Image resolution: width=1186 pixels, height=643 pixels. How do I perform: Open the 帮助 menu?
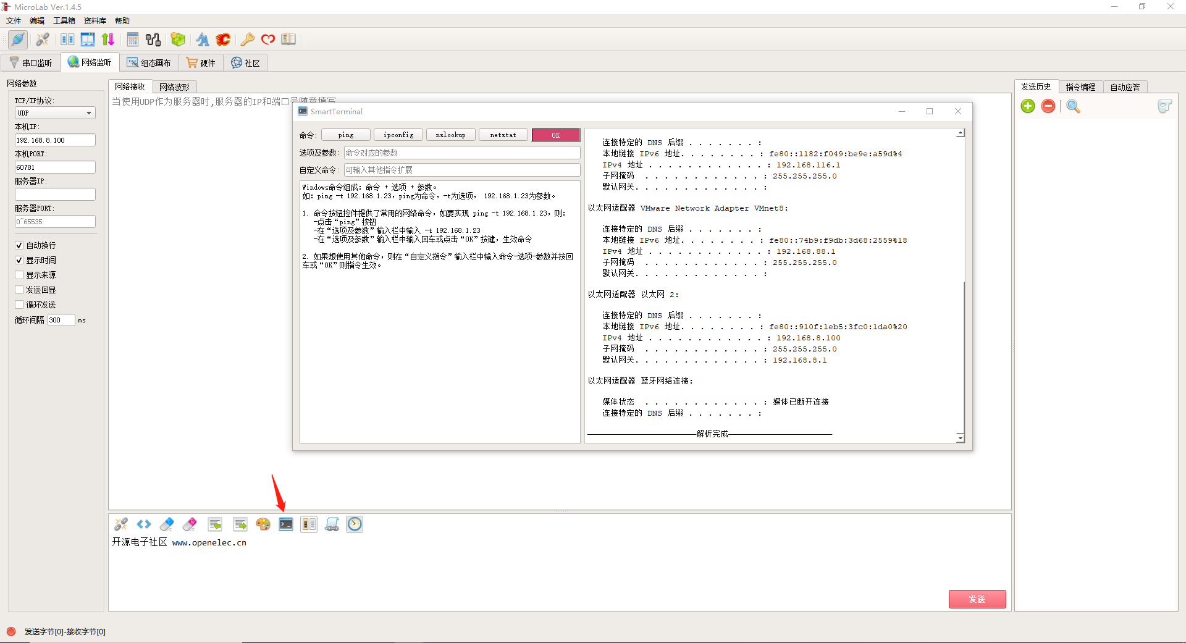coord(122,21)
